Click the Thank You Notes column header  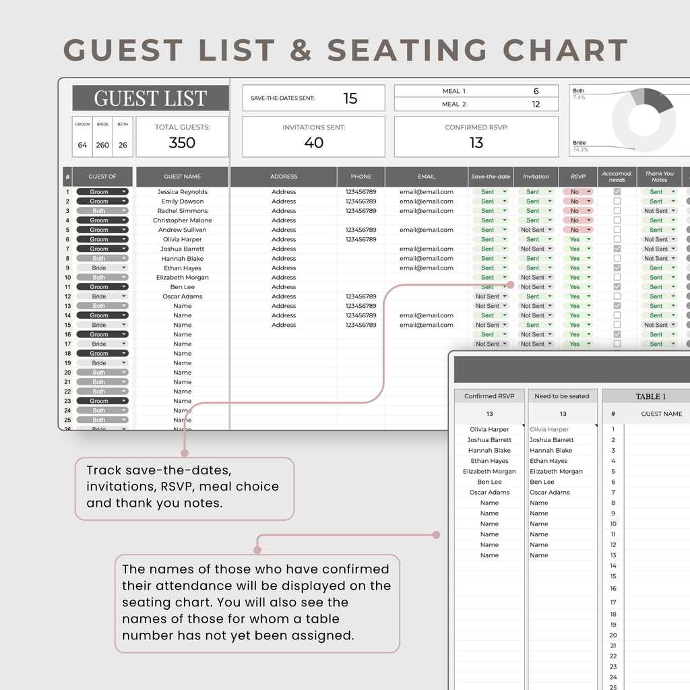click(x=659, y=177)
